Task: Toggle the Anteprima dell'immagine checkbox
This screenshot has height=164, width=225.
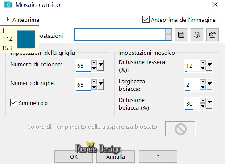Action: (x=146, y=19)
